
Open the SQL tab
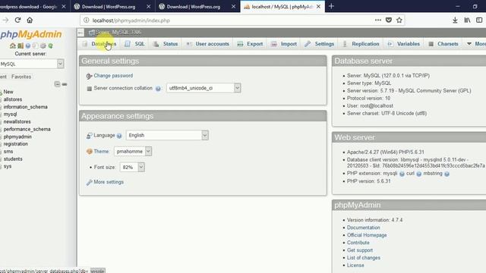(x=135, y=44)
